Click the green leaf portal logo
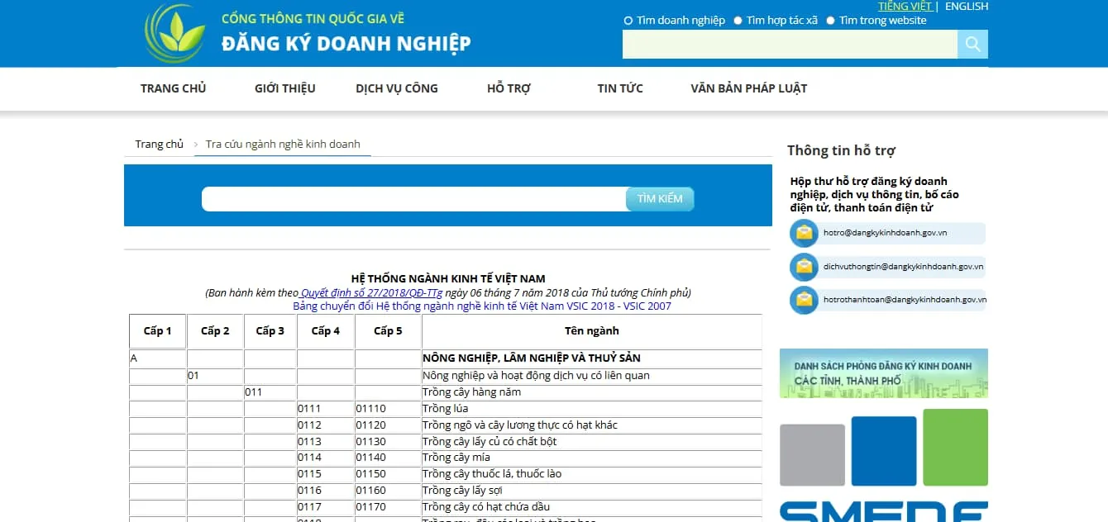 (x=174, y=33)
